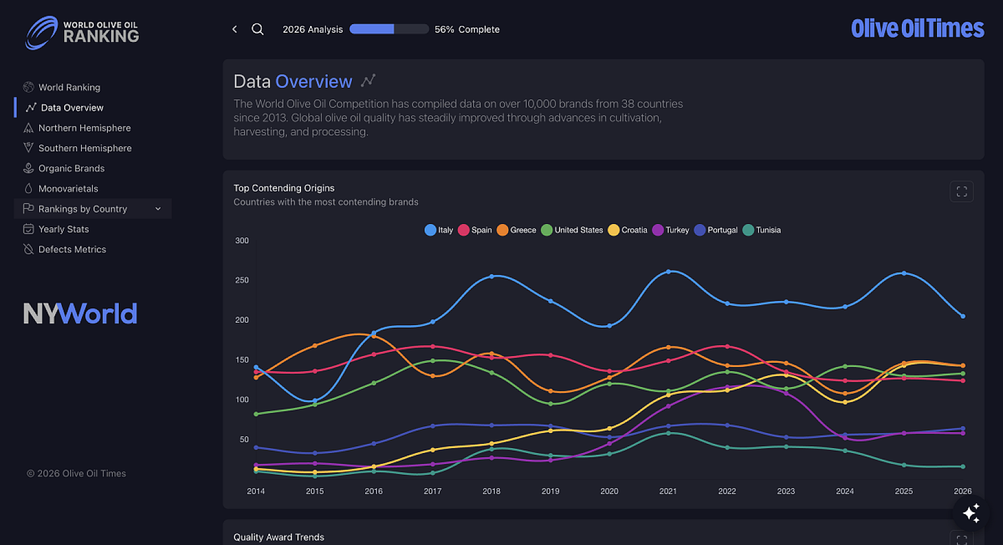Open Southern Hemisphere menu item

click(85, 148)
